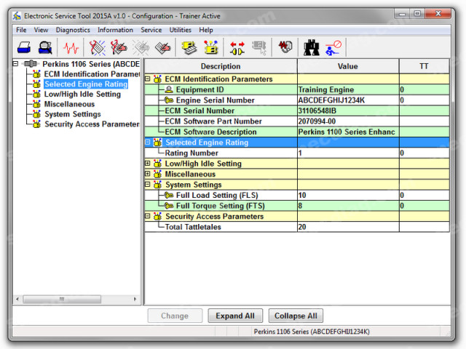Open the Diagnostics menu
466x349 pixels.
[x=73, y=30]
